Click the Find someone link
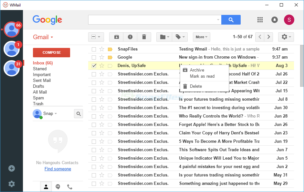The width and height of the screenshot is (304, 192). (58, 169)
